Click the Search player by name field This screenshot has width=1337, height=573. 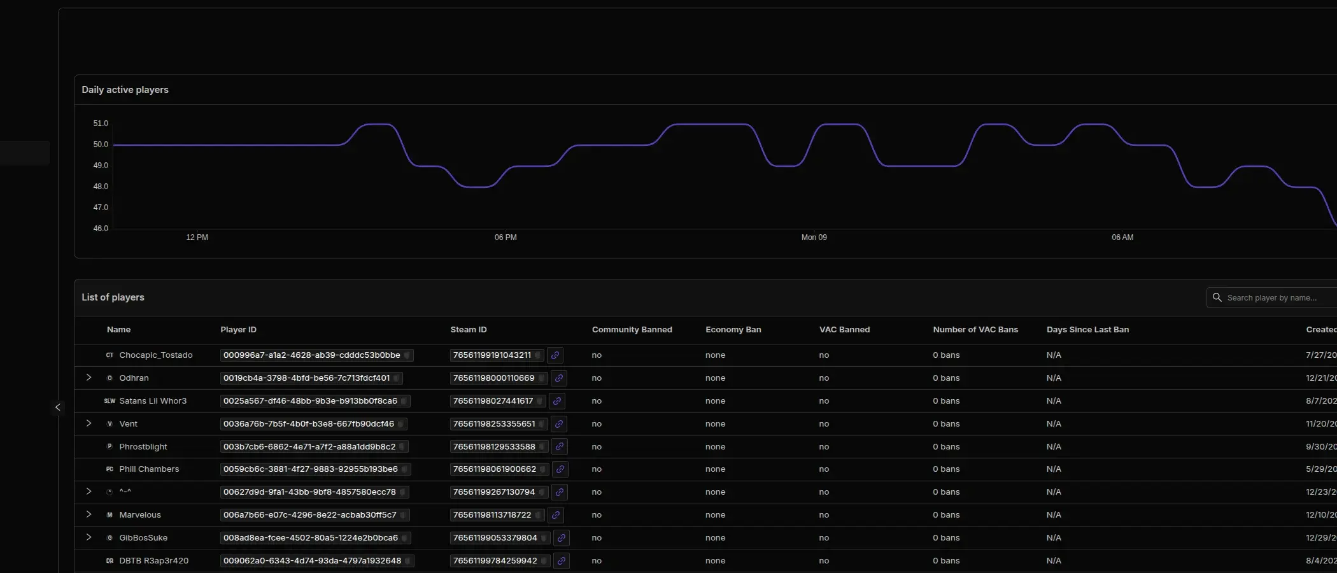pyautogui.click(x=1273, y=297)
